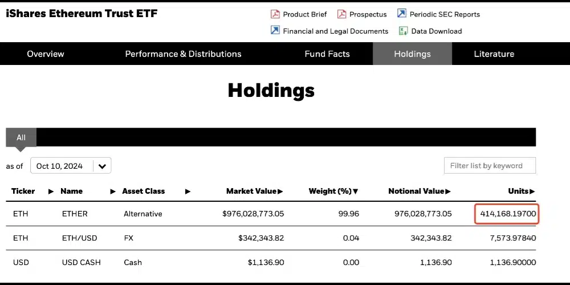Sort by Ticker column arrow

pos(51,192)
